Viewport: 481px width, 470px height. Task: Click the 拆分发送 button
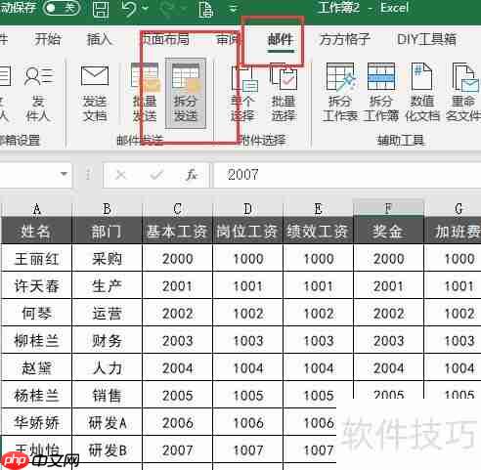click(186, 94)
